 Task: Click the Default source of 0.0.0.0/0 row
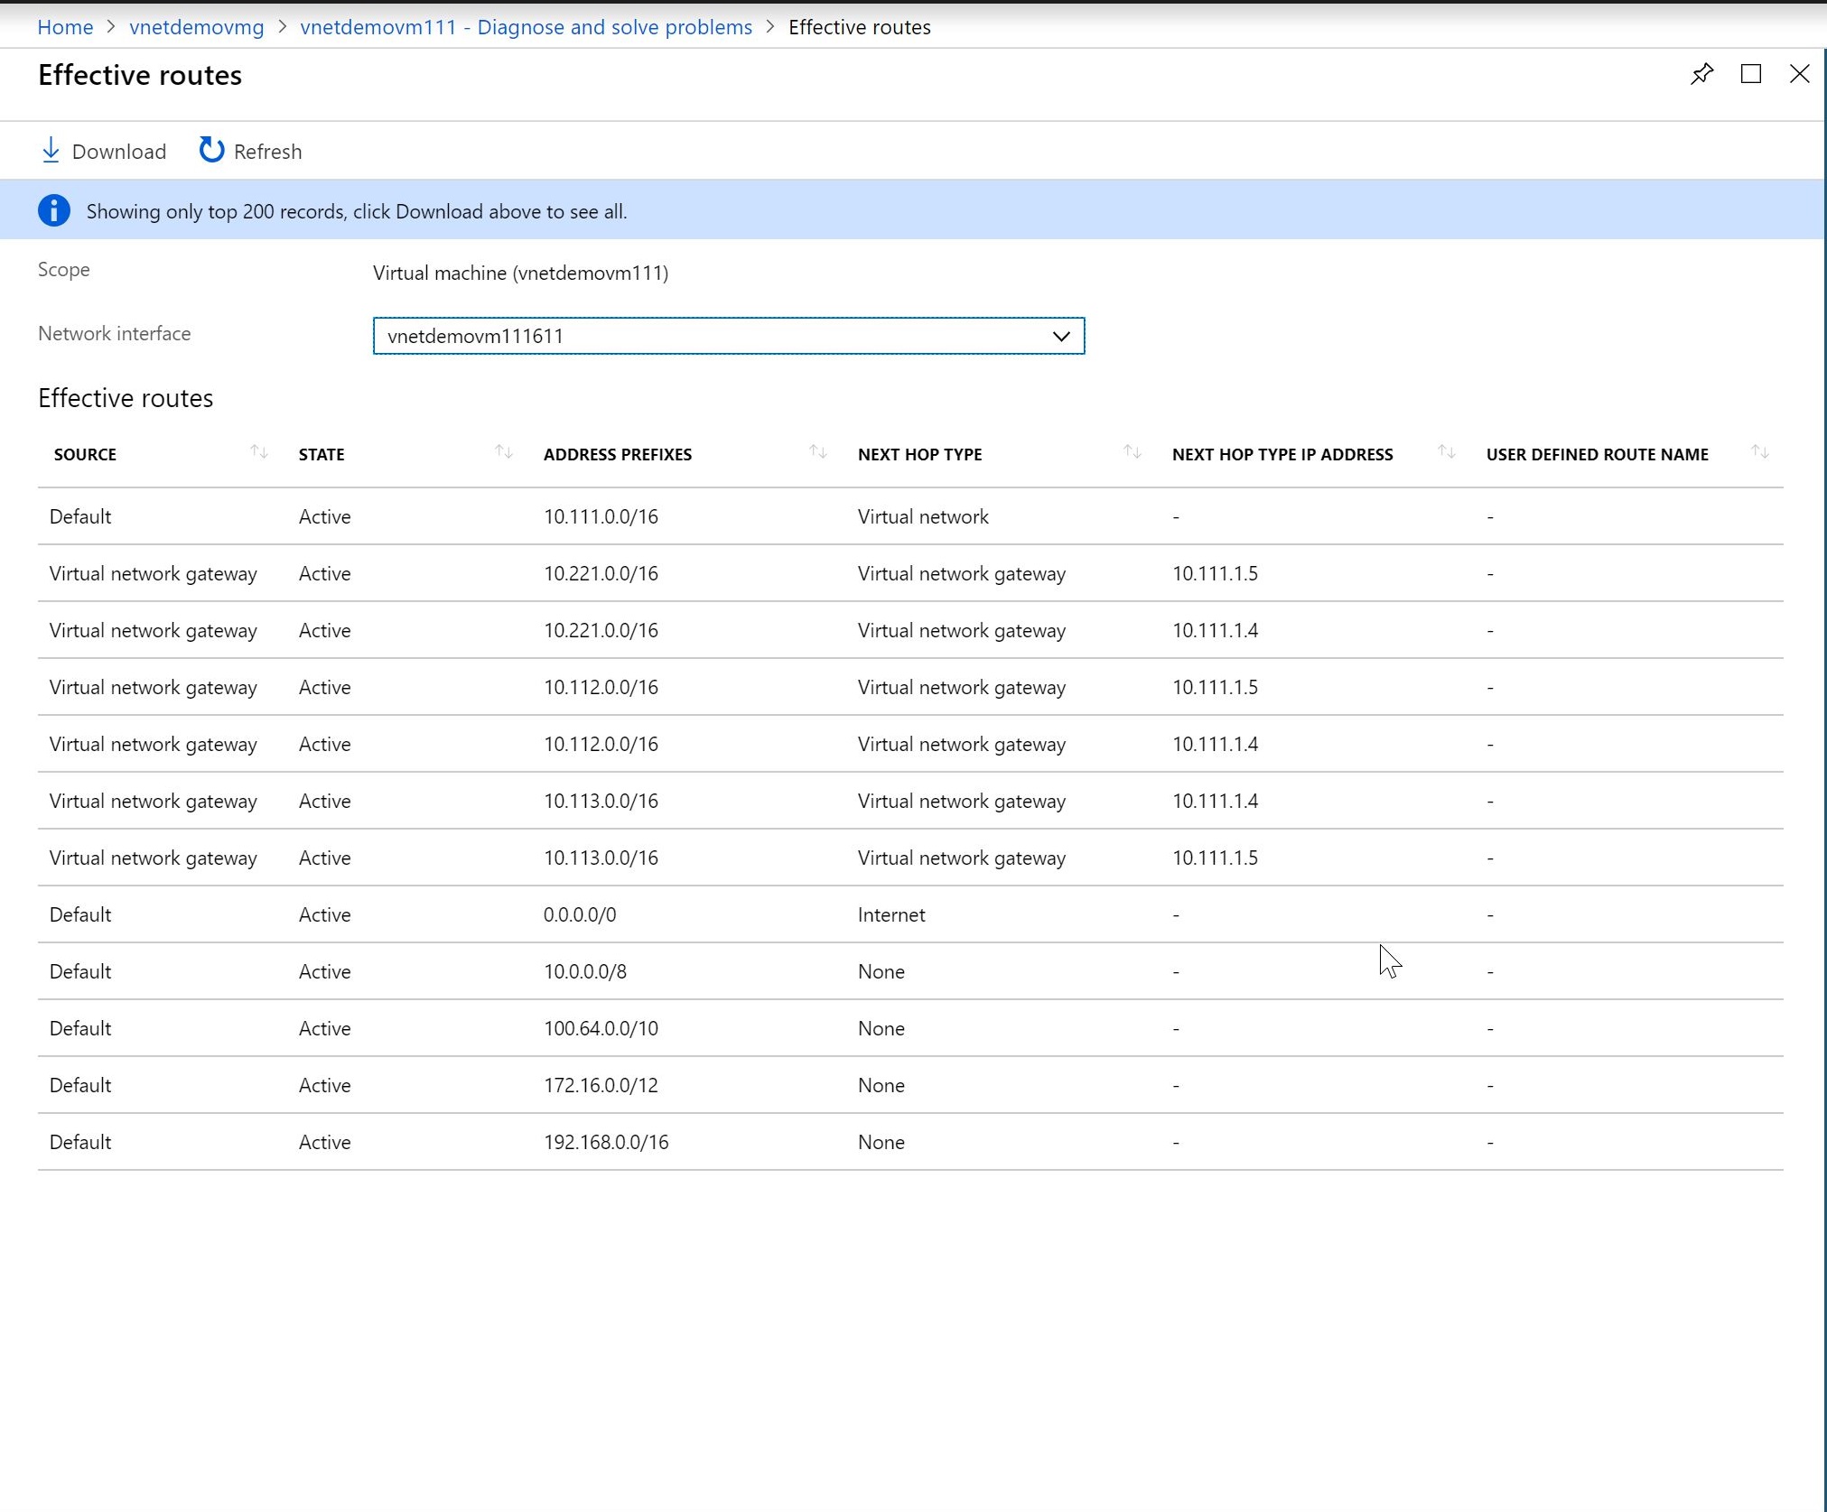pos(80,914)
